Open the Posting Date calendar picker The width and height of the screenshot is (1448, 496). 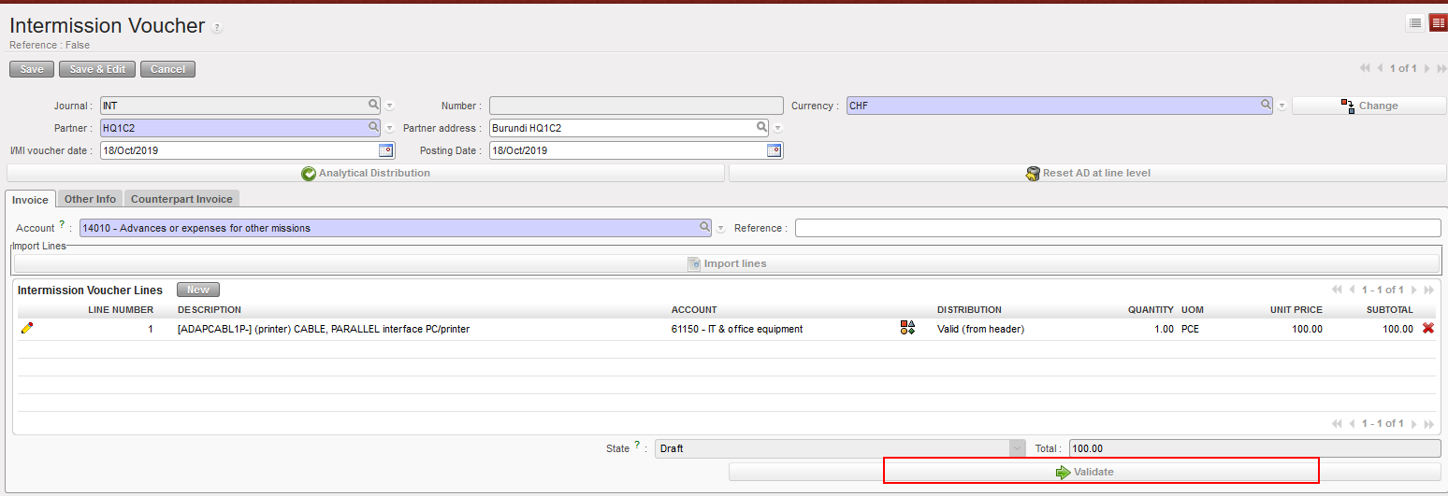(x=774, y=150)
